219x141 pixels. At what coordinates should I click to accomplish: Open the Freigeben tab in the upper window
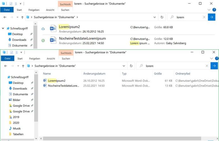click(34, 10)
